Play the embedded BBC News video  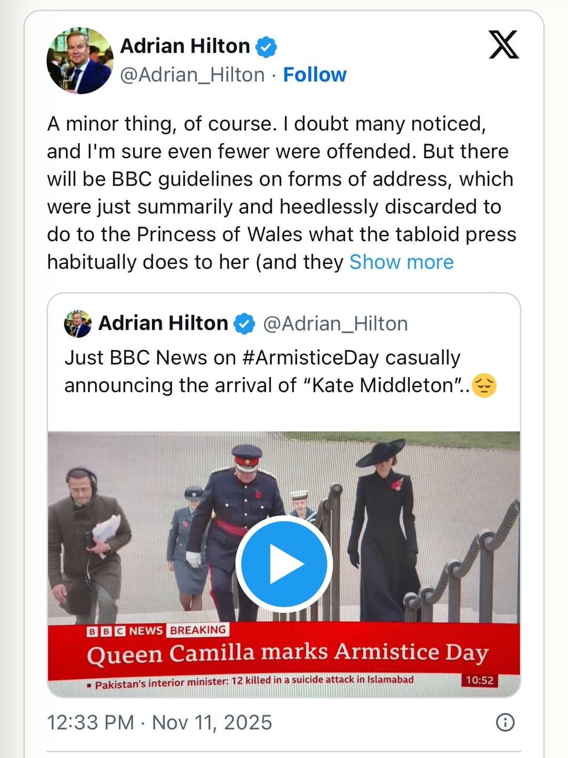coord(284,564)
